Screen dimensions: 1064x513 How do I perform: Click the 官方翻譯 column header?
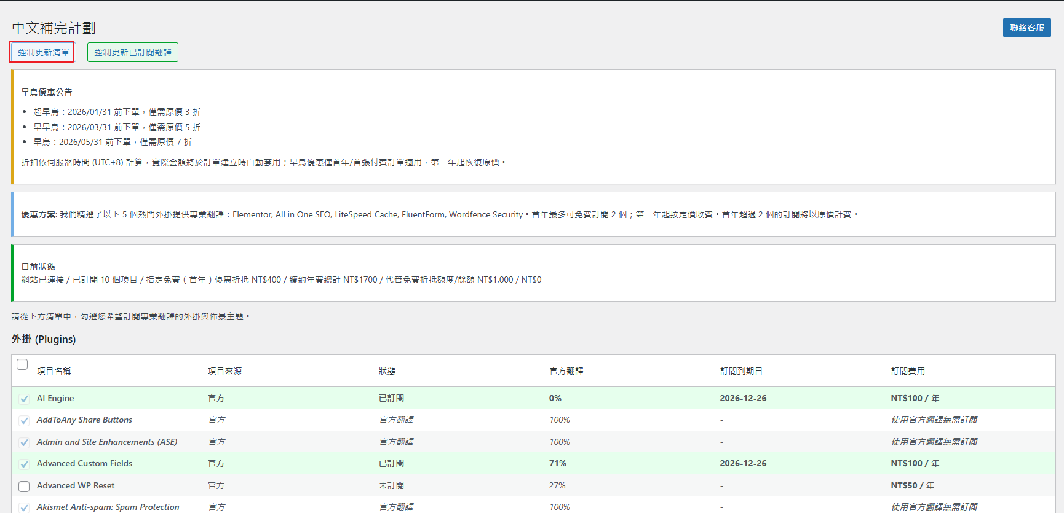tap(566, 371)
